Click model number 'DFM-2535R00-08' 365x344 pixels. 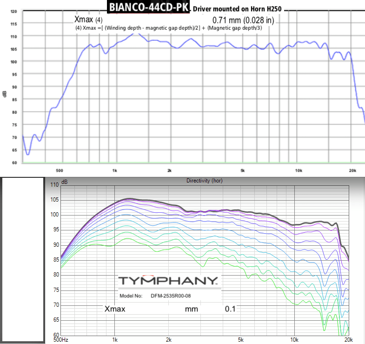[171, 296]
